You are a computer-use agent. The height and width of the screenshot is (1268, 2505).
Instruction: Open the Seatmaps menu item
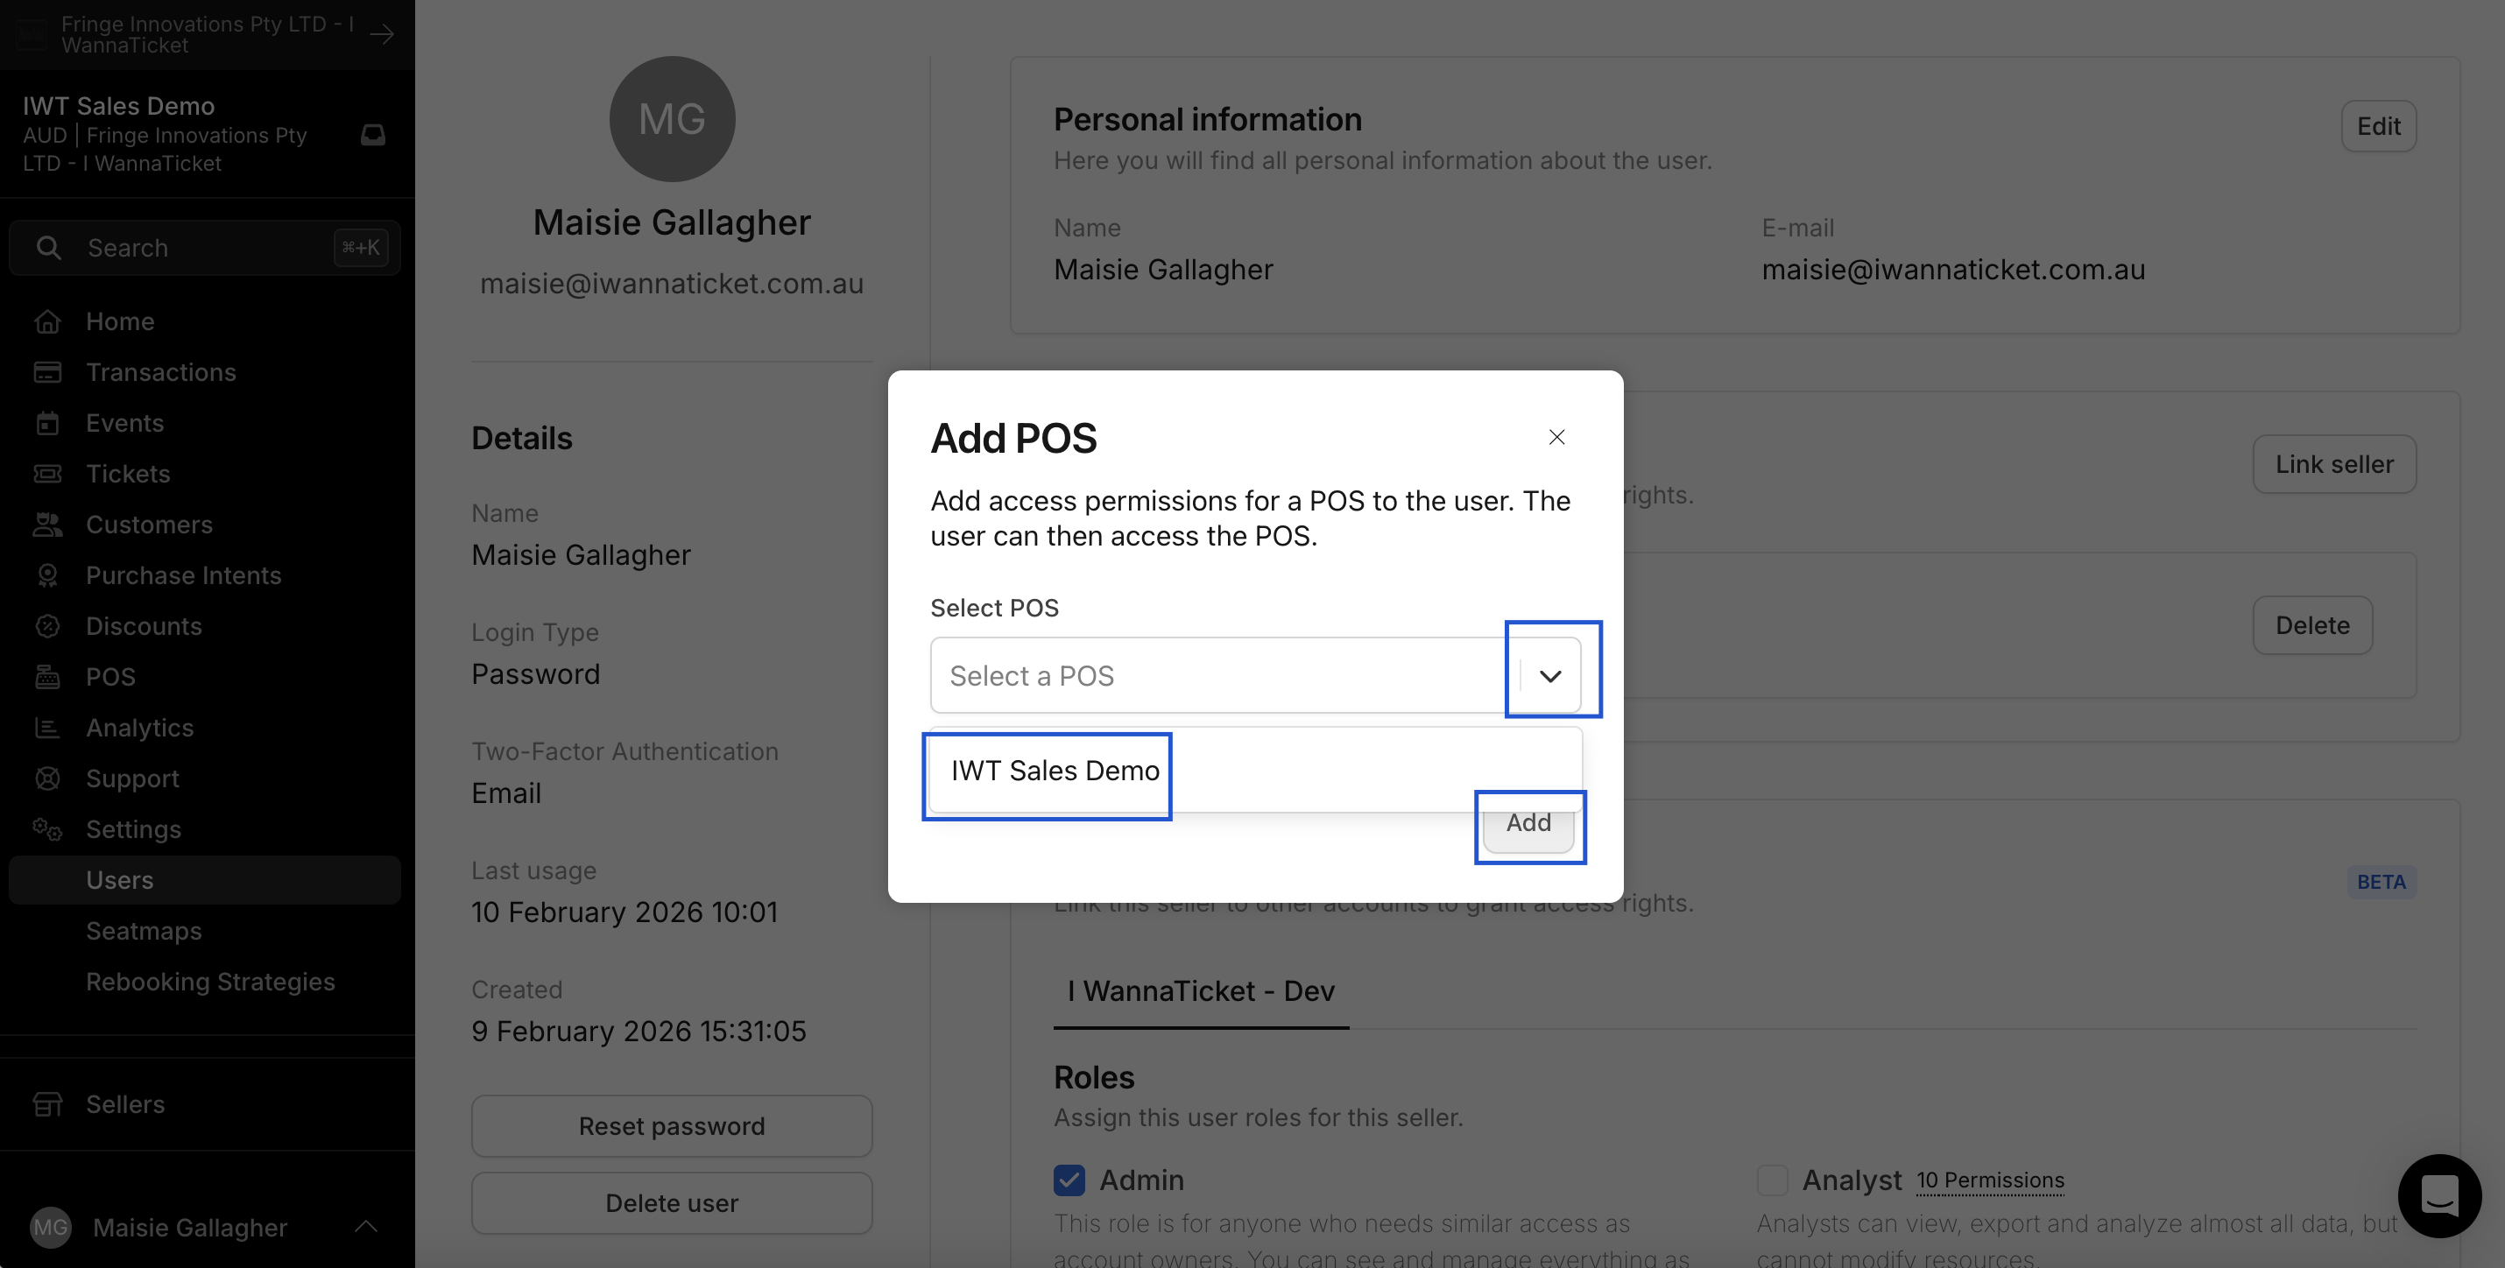pos(144,931)
